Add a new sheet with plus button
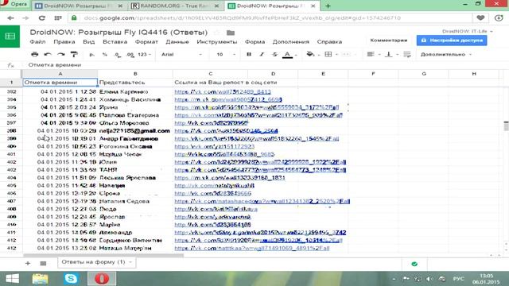The image size is (509, 286). 28,263
